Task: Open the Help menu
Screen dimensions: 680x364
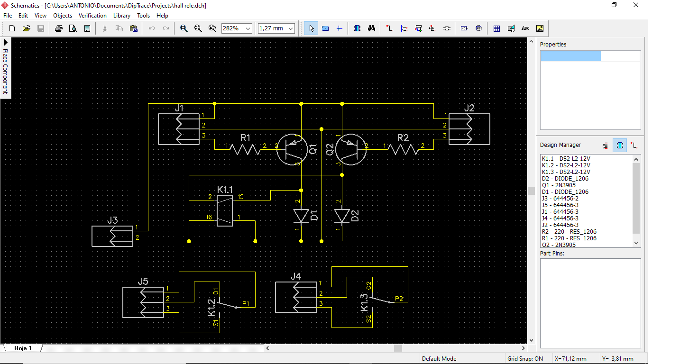Action: tap(162, 16)
